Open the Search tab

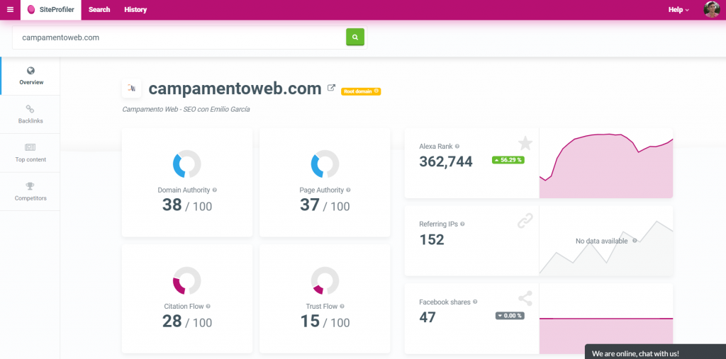pos(99,10)
